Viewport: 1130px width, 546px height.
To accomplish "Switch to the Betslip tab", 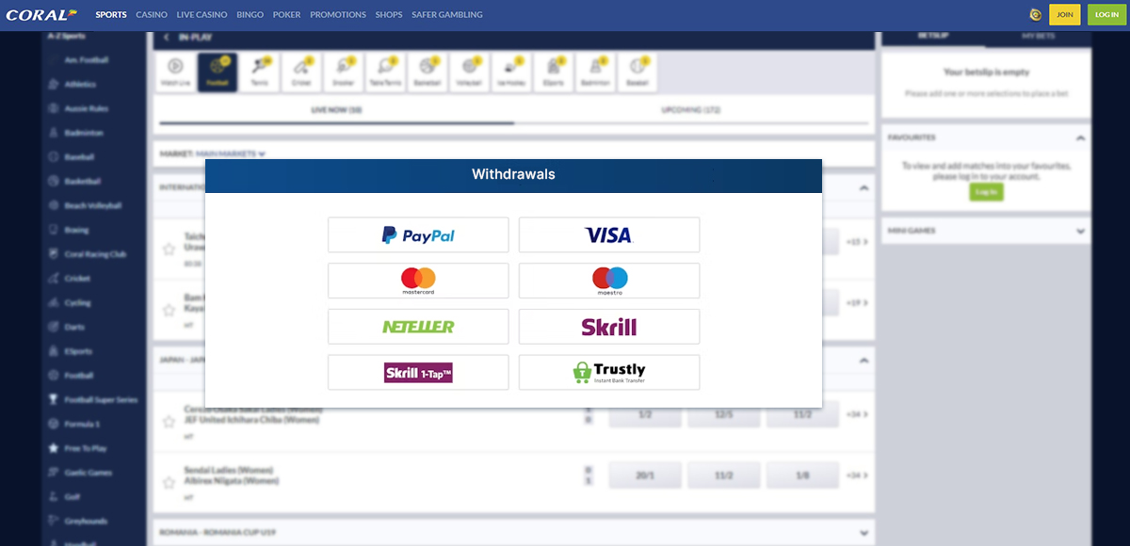I will point(933,36).
